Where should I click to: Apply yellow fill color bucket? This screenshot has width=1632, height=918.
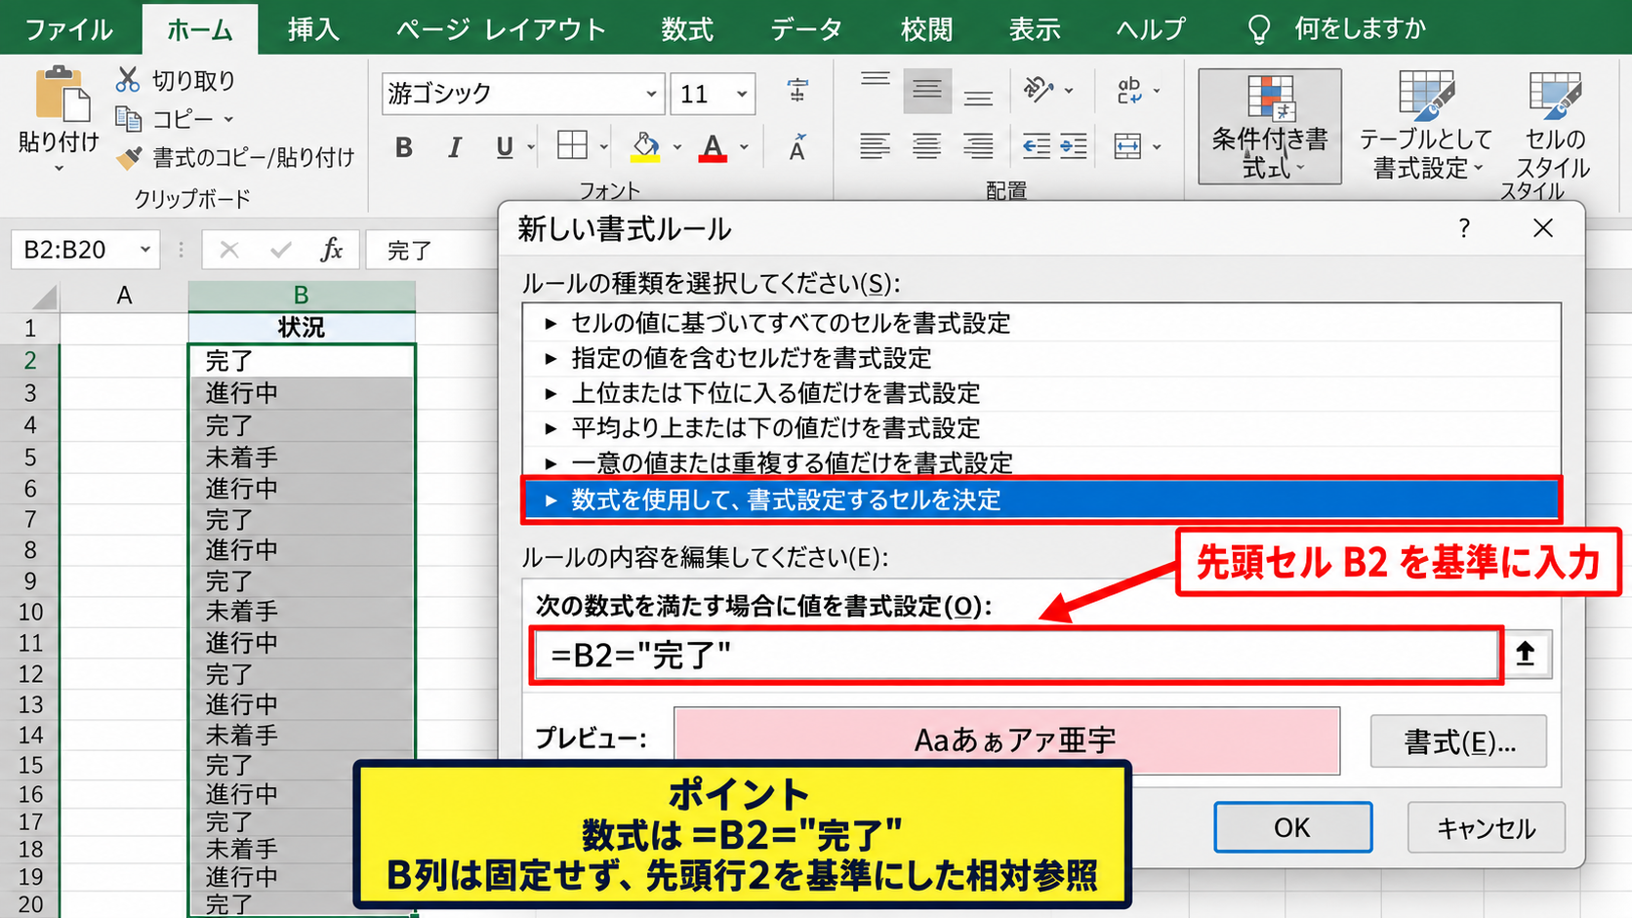click(645, 147)
